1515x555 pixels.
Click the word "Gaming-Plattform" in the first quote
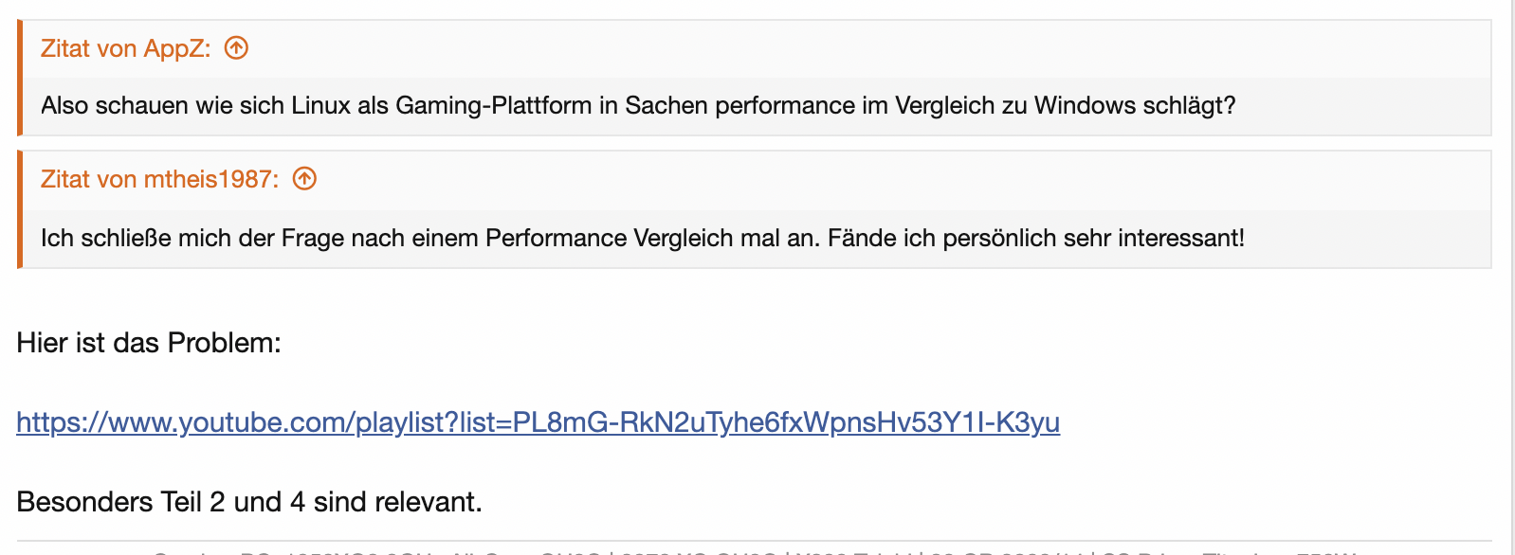pos(493,105)
